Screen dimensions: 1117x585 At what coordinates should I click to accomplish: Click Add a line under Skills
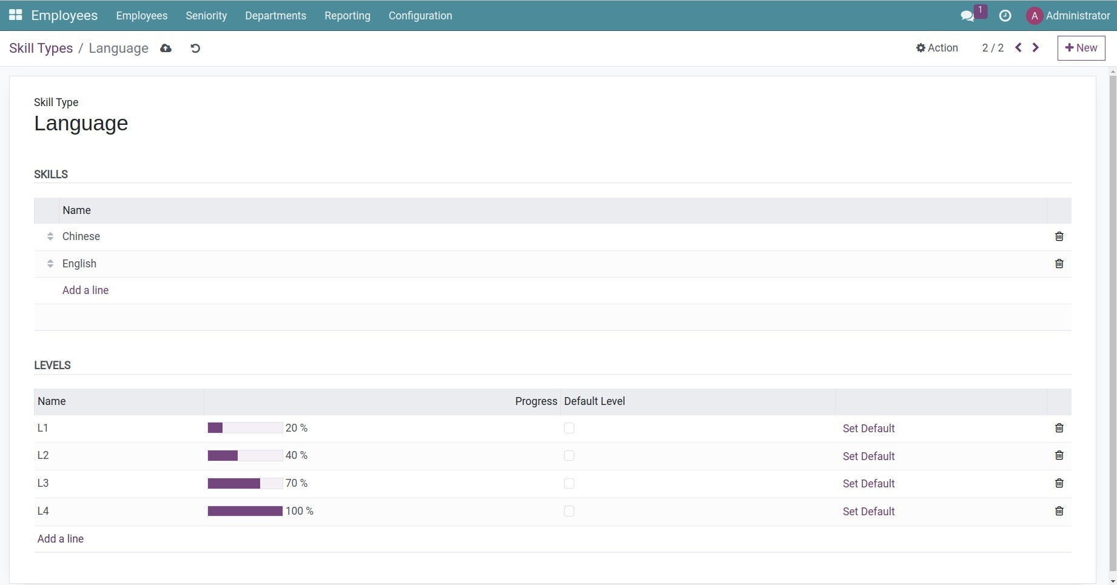click(86, 290)
